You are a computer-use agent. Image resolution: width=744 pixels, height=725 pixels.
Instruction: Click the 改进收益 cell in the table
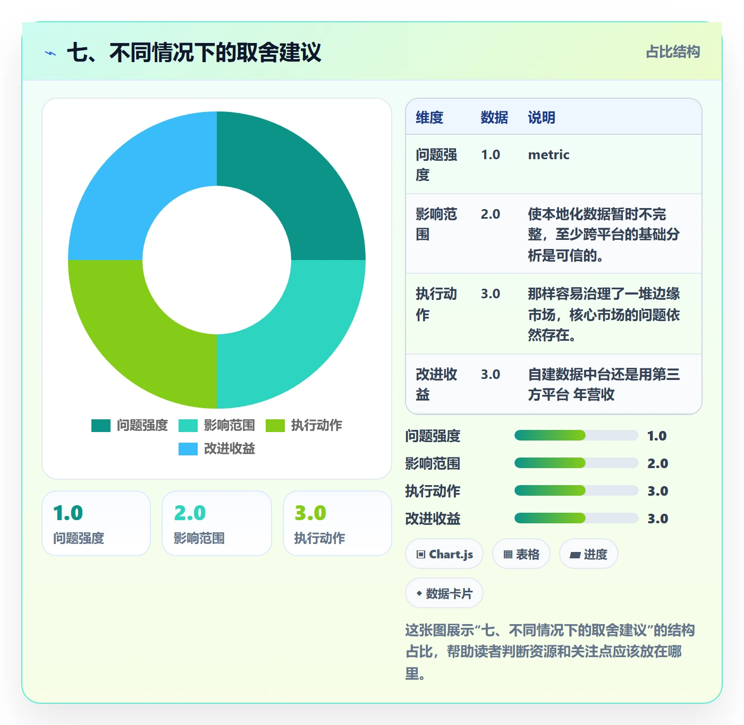[436, 384]
